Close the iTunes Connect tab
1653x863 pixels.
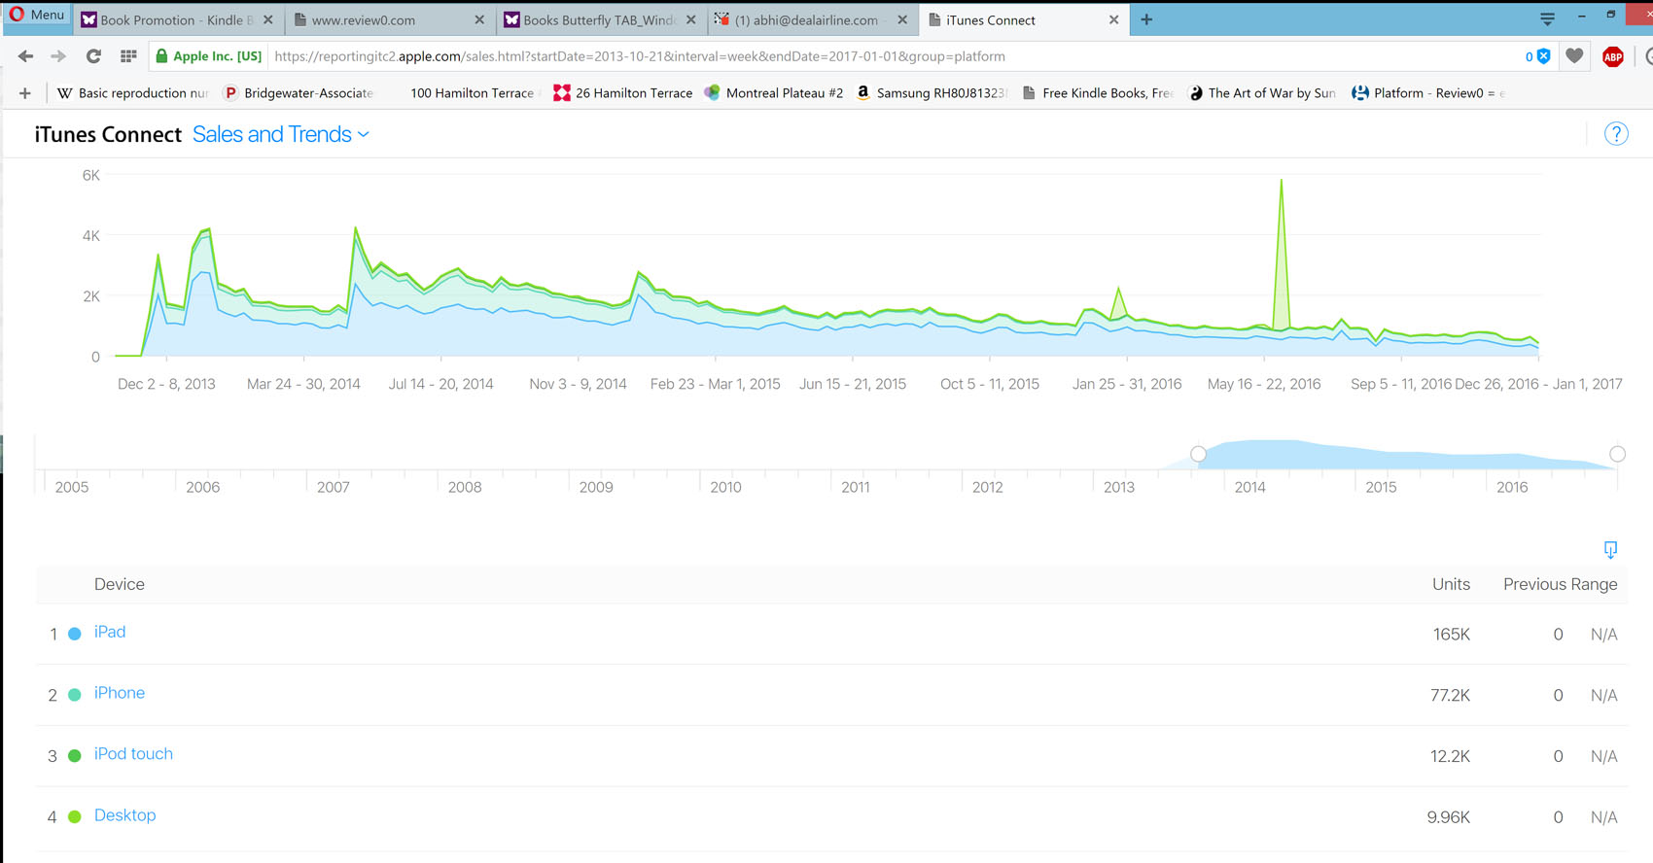pos(1114,19)
